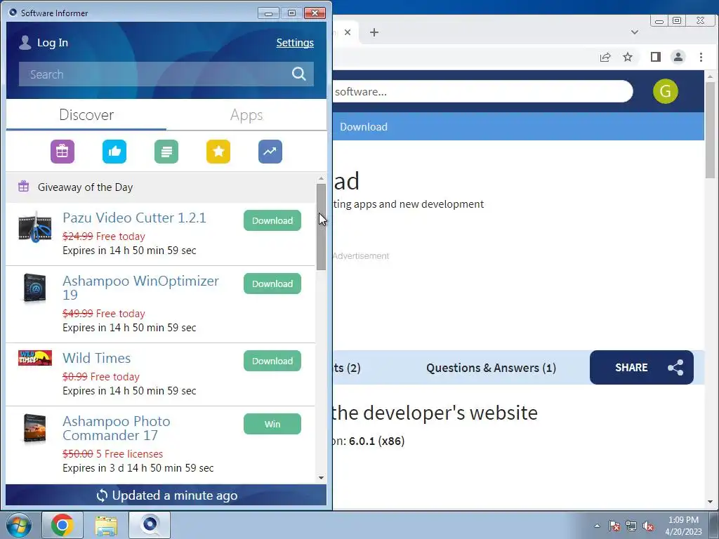Click the Giveaway of the Day header

(161, 187)
